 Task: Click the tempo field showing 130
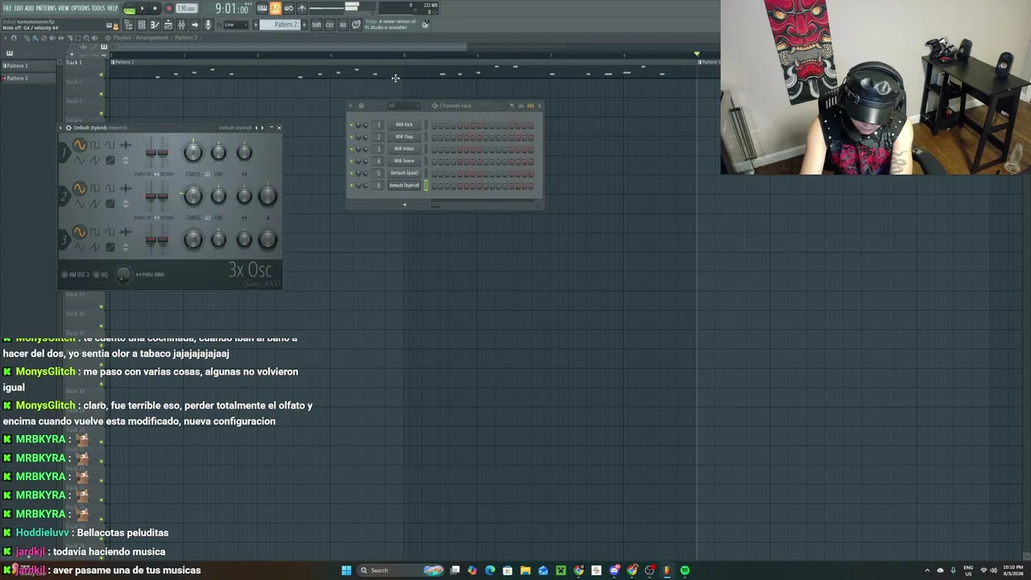point(186,9)
